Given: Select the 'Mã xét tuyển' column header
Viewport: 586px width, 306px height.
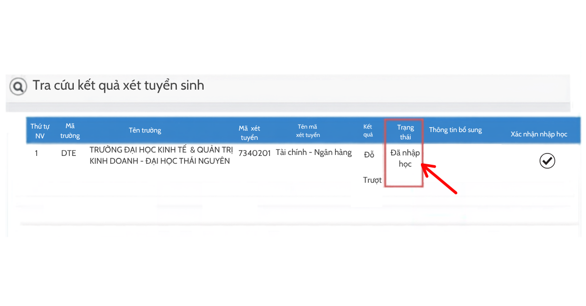Looking at the screenshot, I should click(x=249, y=133).
